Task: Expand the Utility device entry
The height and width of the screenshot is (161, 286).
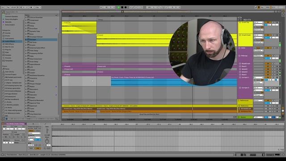Action: point(26,111)
